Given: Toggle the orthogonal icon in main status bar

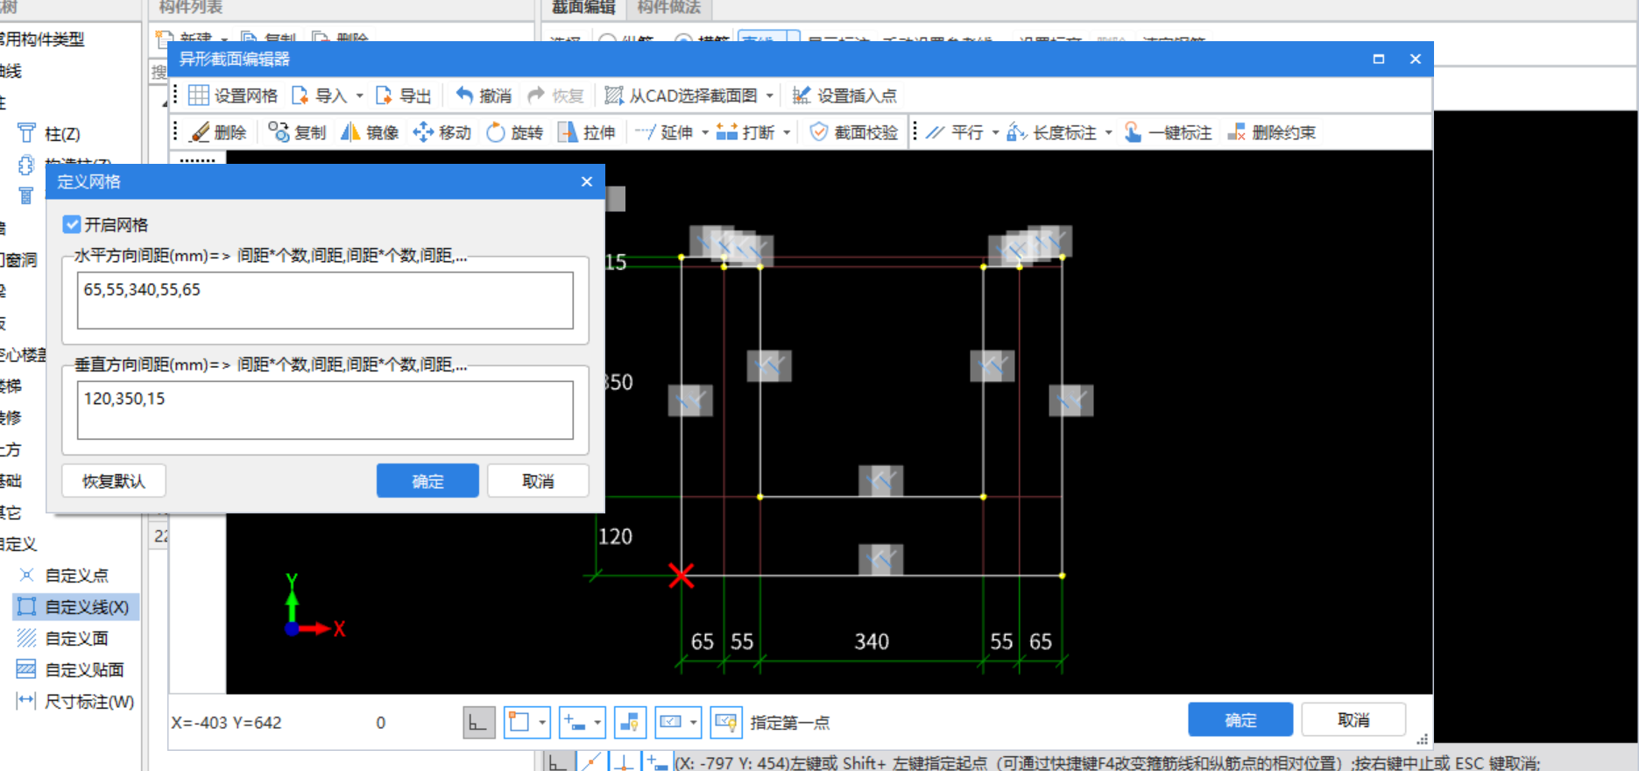Looking at the screenshot, I should pos(558,761).
